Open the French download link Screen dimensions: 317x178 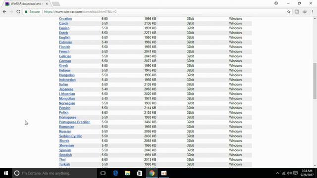[64, 51]
